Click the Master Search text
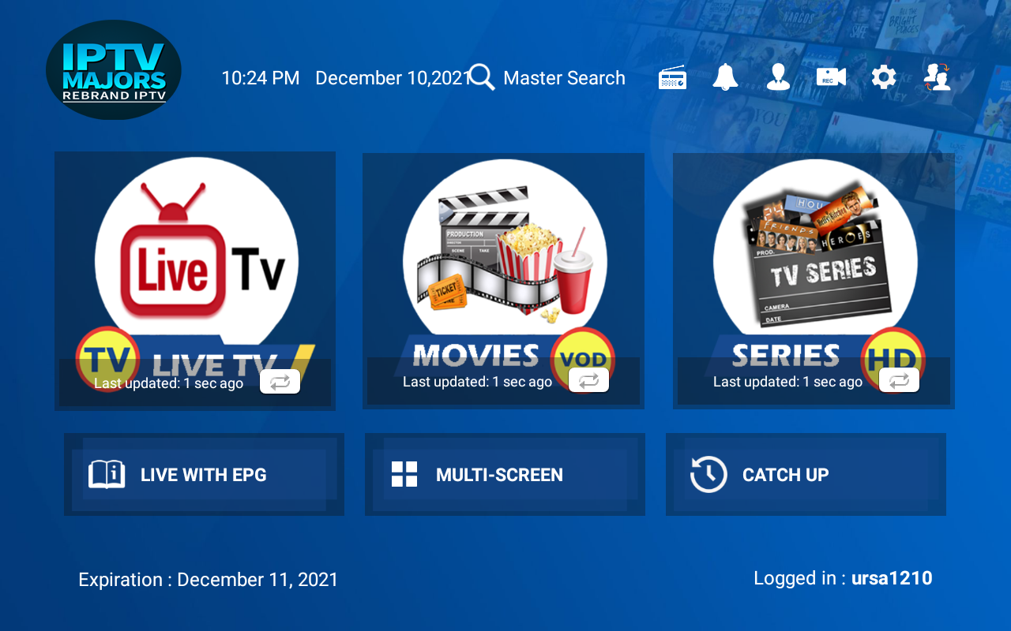 (564, 78)
